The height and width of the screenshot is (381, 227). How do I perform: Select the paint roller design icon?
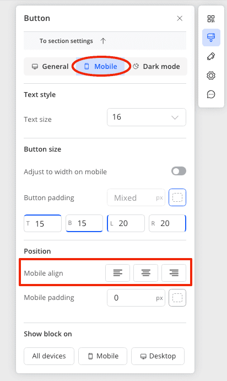[211, 37]
